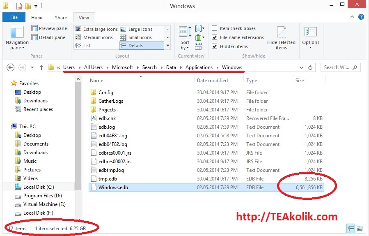369x236 pixels.
Task: Select the Windows.edb file
Action: (206, 187)
